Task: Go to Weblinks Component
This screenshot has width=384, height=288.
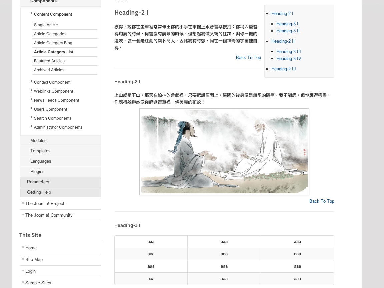Action: (53, 91)
